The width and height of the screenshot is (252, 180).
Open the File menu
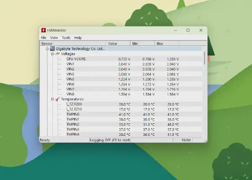[x=44, y=38]
